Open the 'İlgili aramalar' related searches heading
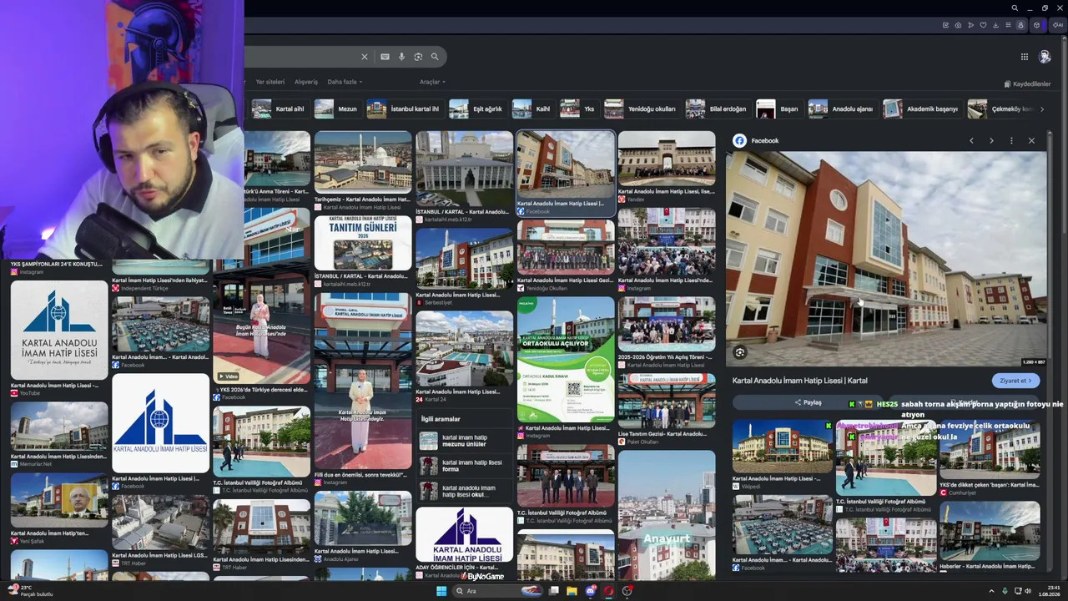This screenshot has width=1068, height=601. [x=441, y=419]
